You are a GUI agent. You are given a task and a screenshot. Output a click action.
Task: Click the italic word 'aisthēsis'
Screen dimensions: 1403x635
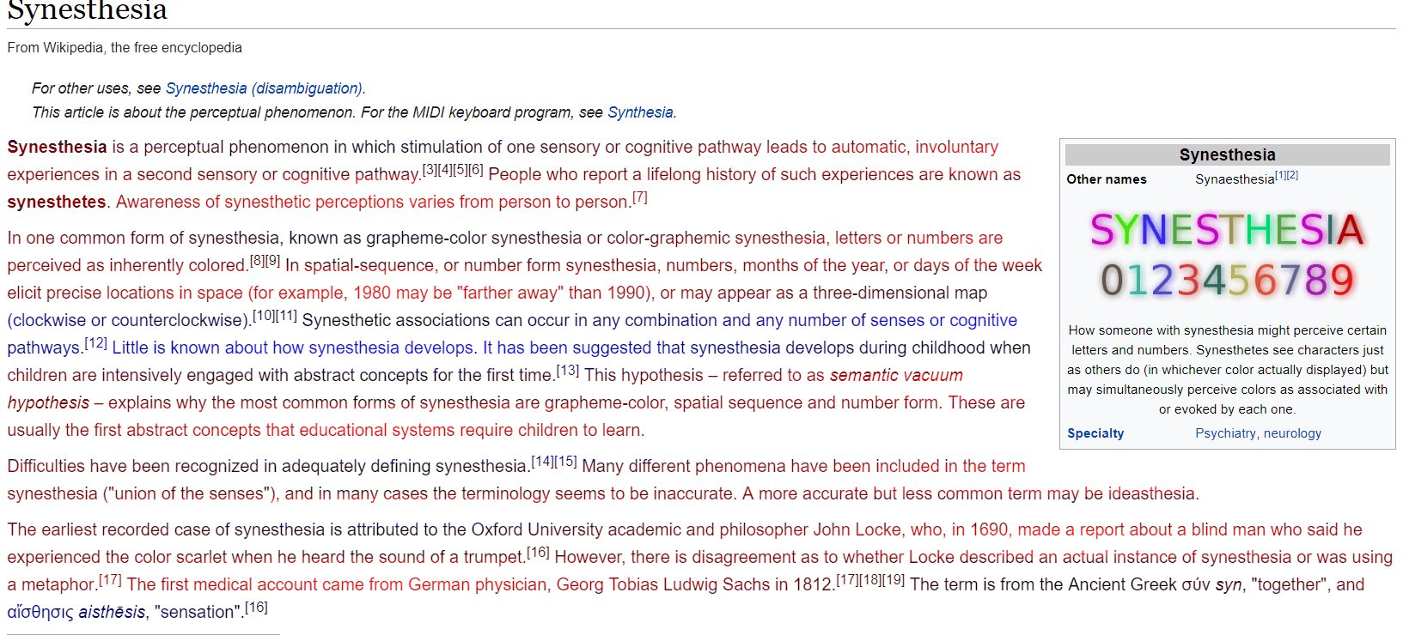pos(112,612)
